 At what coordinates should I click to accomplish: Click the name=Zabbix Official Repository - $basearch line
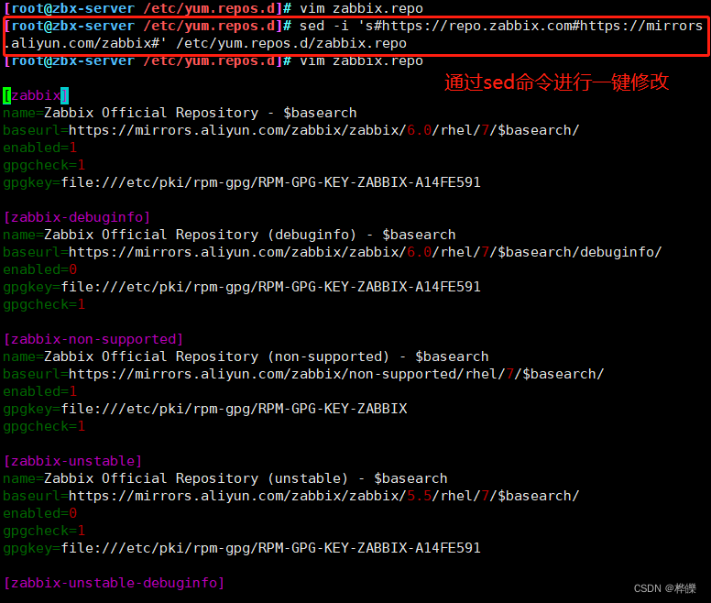point(180,113)
